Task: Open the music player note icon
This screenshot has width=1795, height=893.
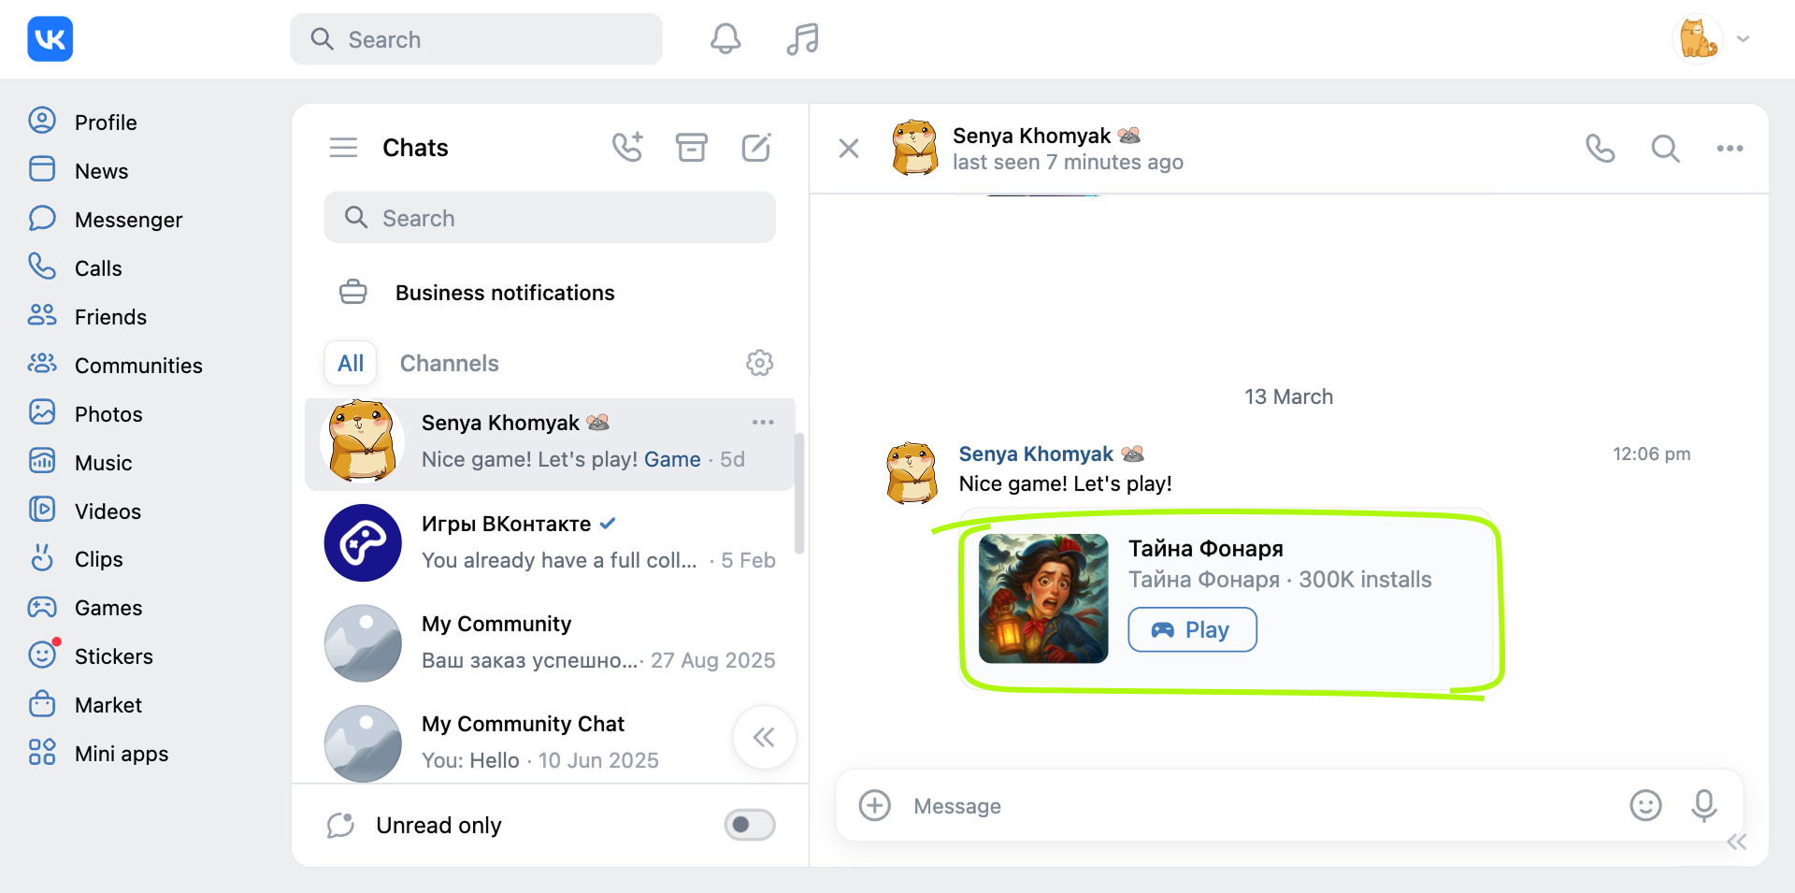Action: click(802, 39)
